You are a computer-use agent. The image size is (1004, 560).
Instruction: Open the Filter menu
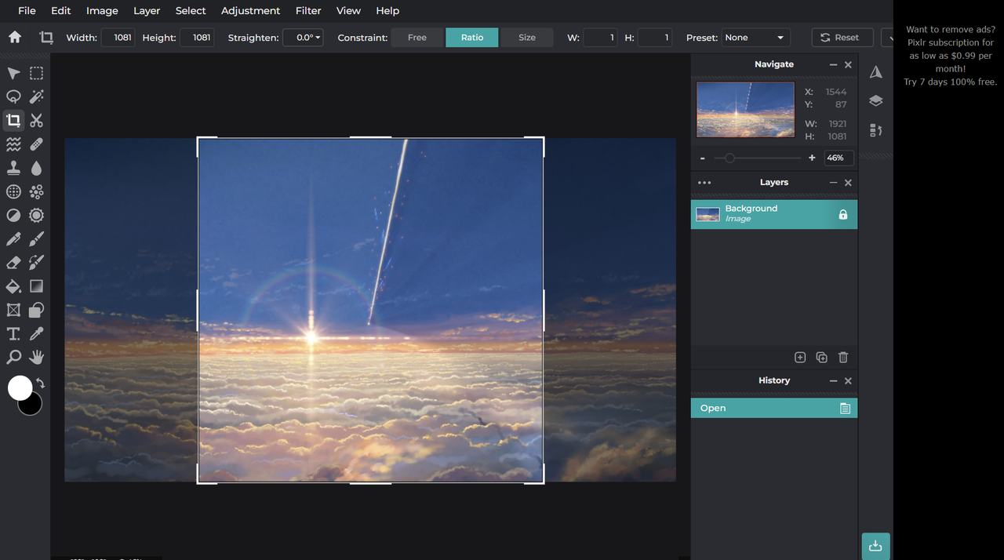[308, 11]
